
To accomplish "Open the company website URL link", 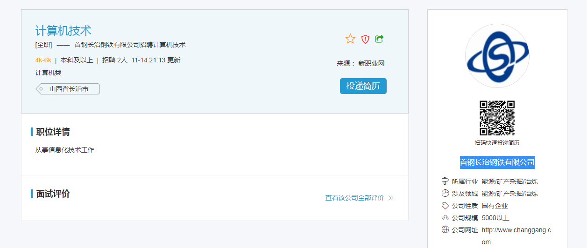I will pos(516,230).
